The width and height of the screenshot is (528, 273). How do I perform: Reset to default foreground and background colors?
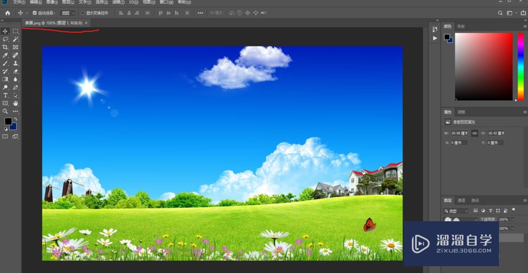coord(5,129)
